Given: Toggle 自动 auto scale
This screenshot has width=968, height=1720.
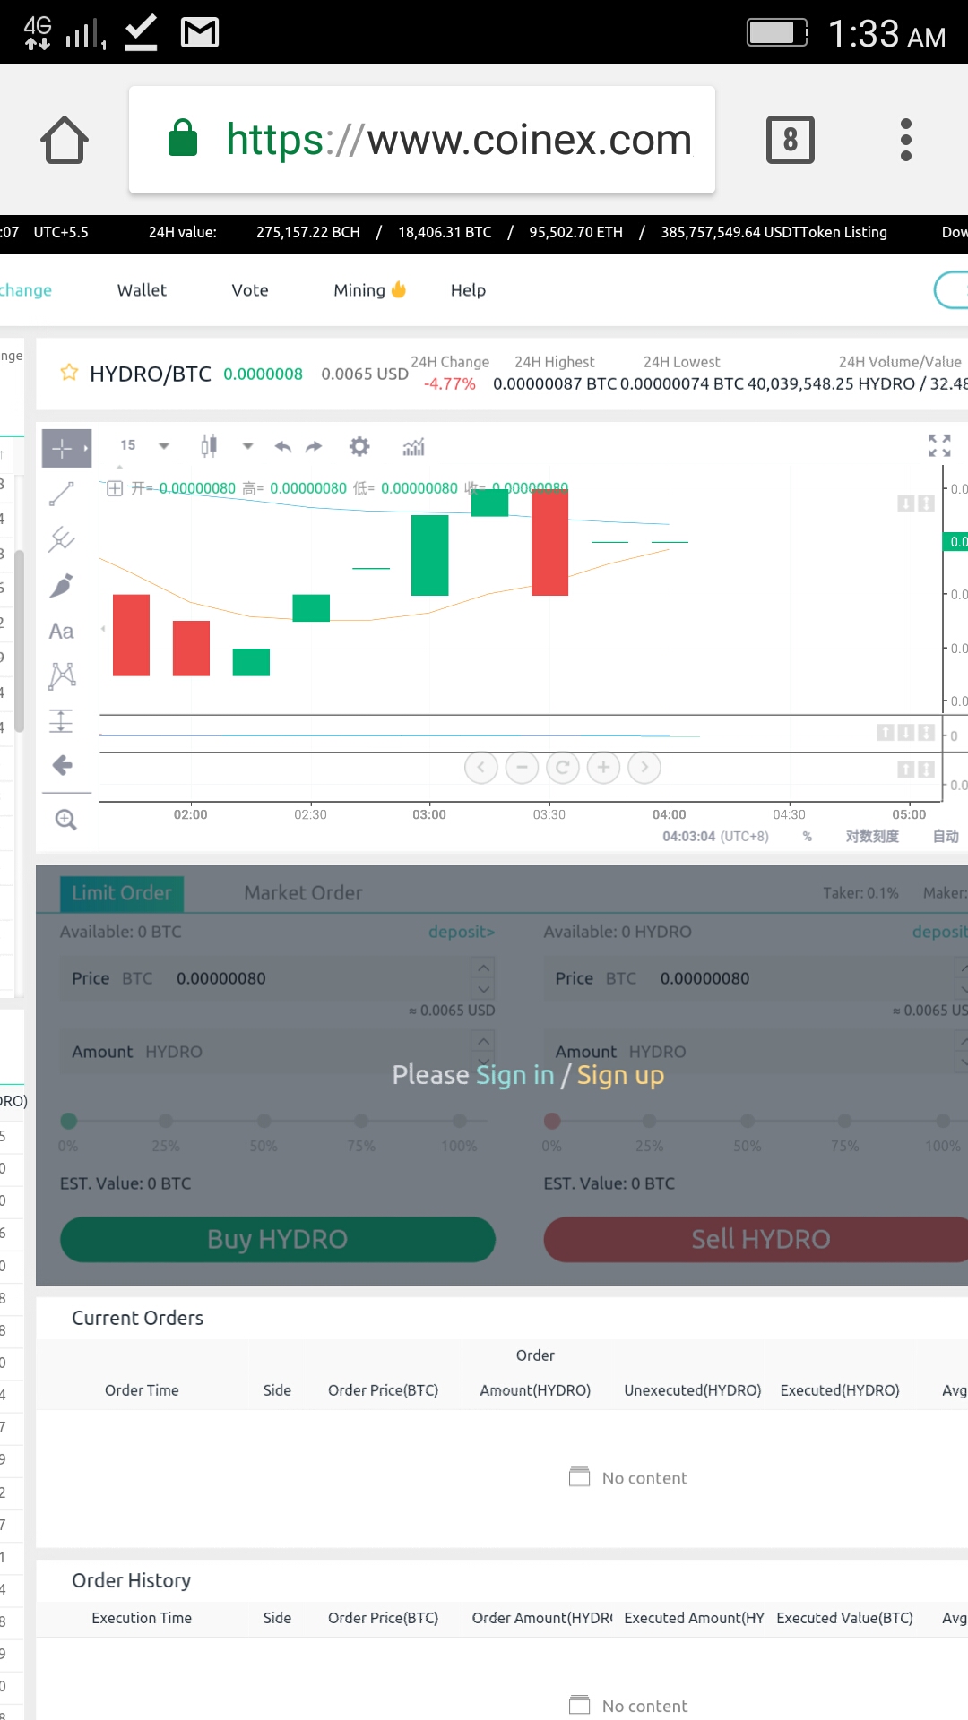Looking at the screenshot, I should pyautogui.click(x=946, y=836).
